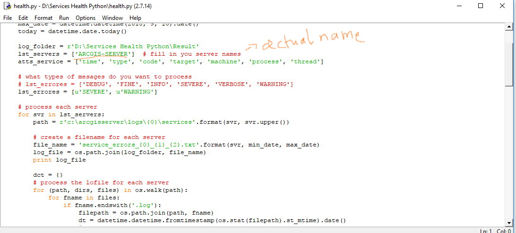This screenshot has width=516, height=233.
Task: Click the line 'today = datetime.date.today()'
Action: (72, 32)
